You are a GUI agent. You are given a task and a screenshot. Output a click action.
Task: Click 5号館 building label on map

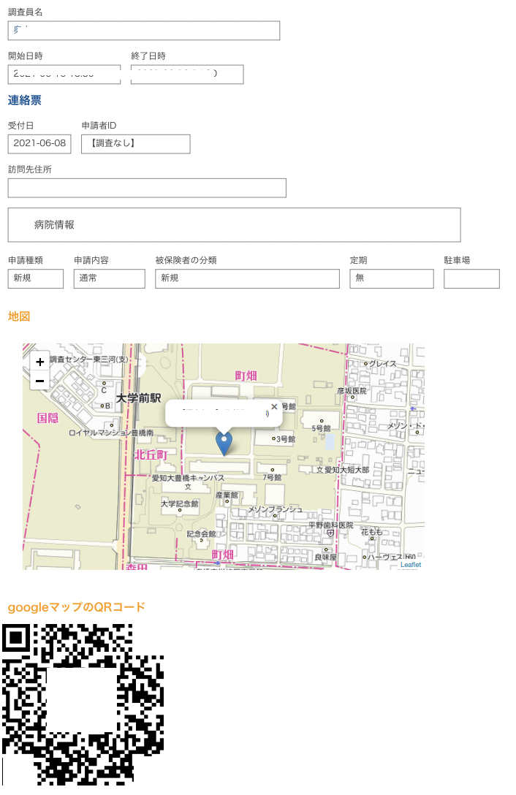(321, 428)
